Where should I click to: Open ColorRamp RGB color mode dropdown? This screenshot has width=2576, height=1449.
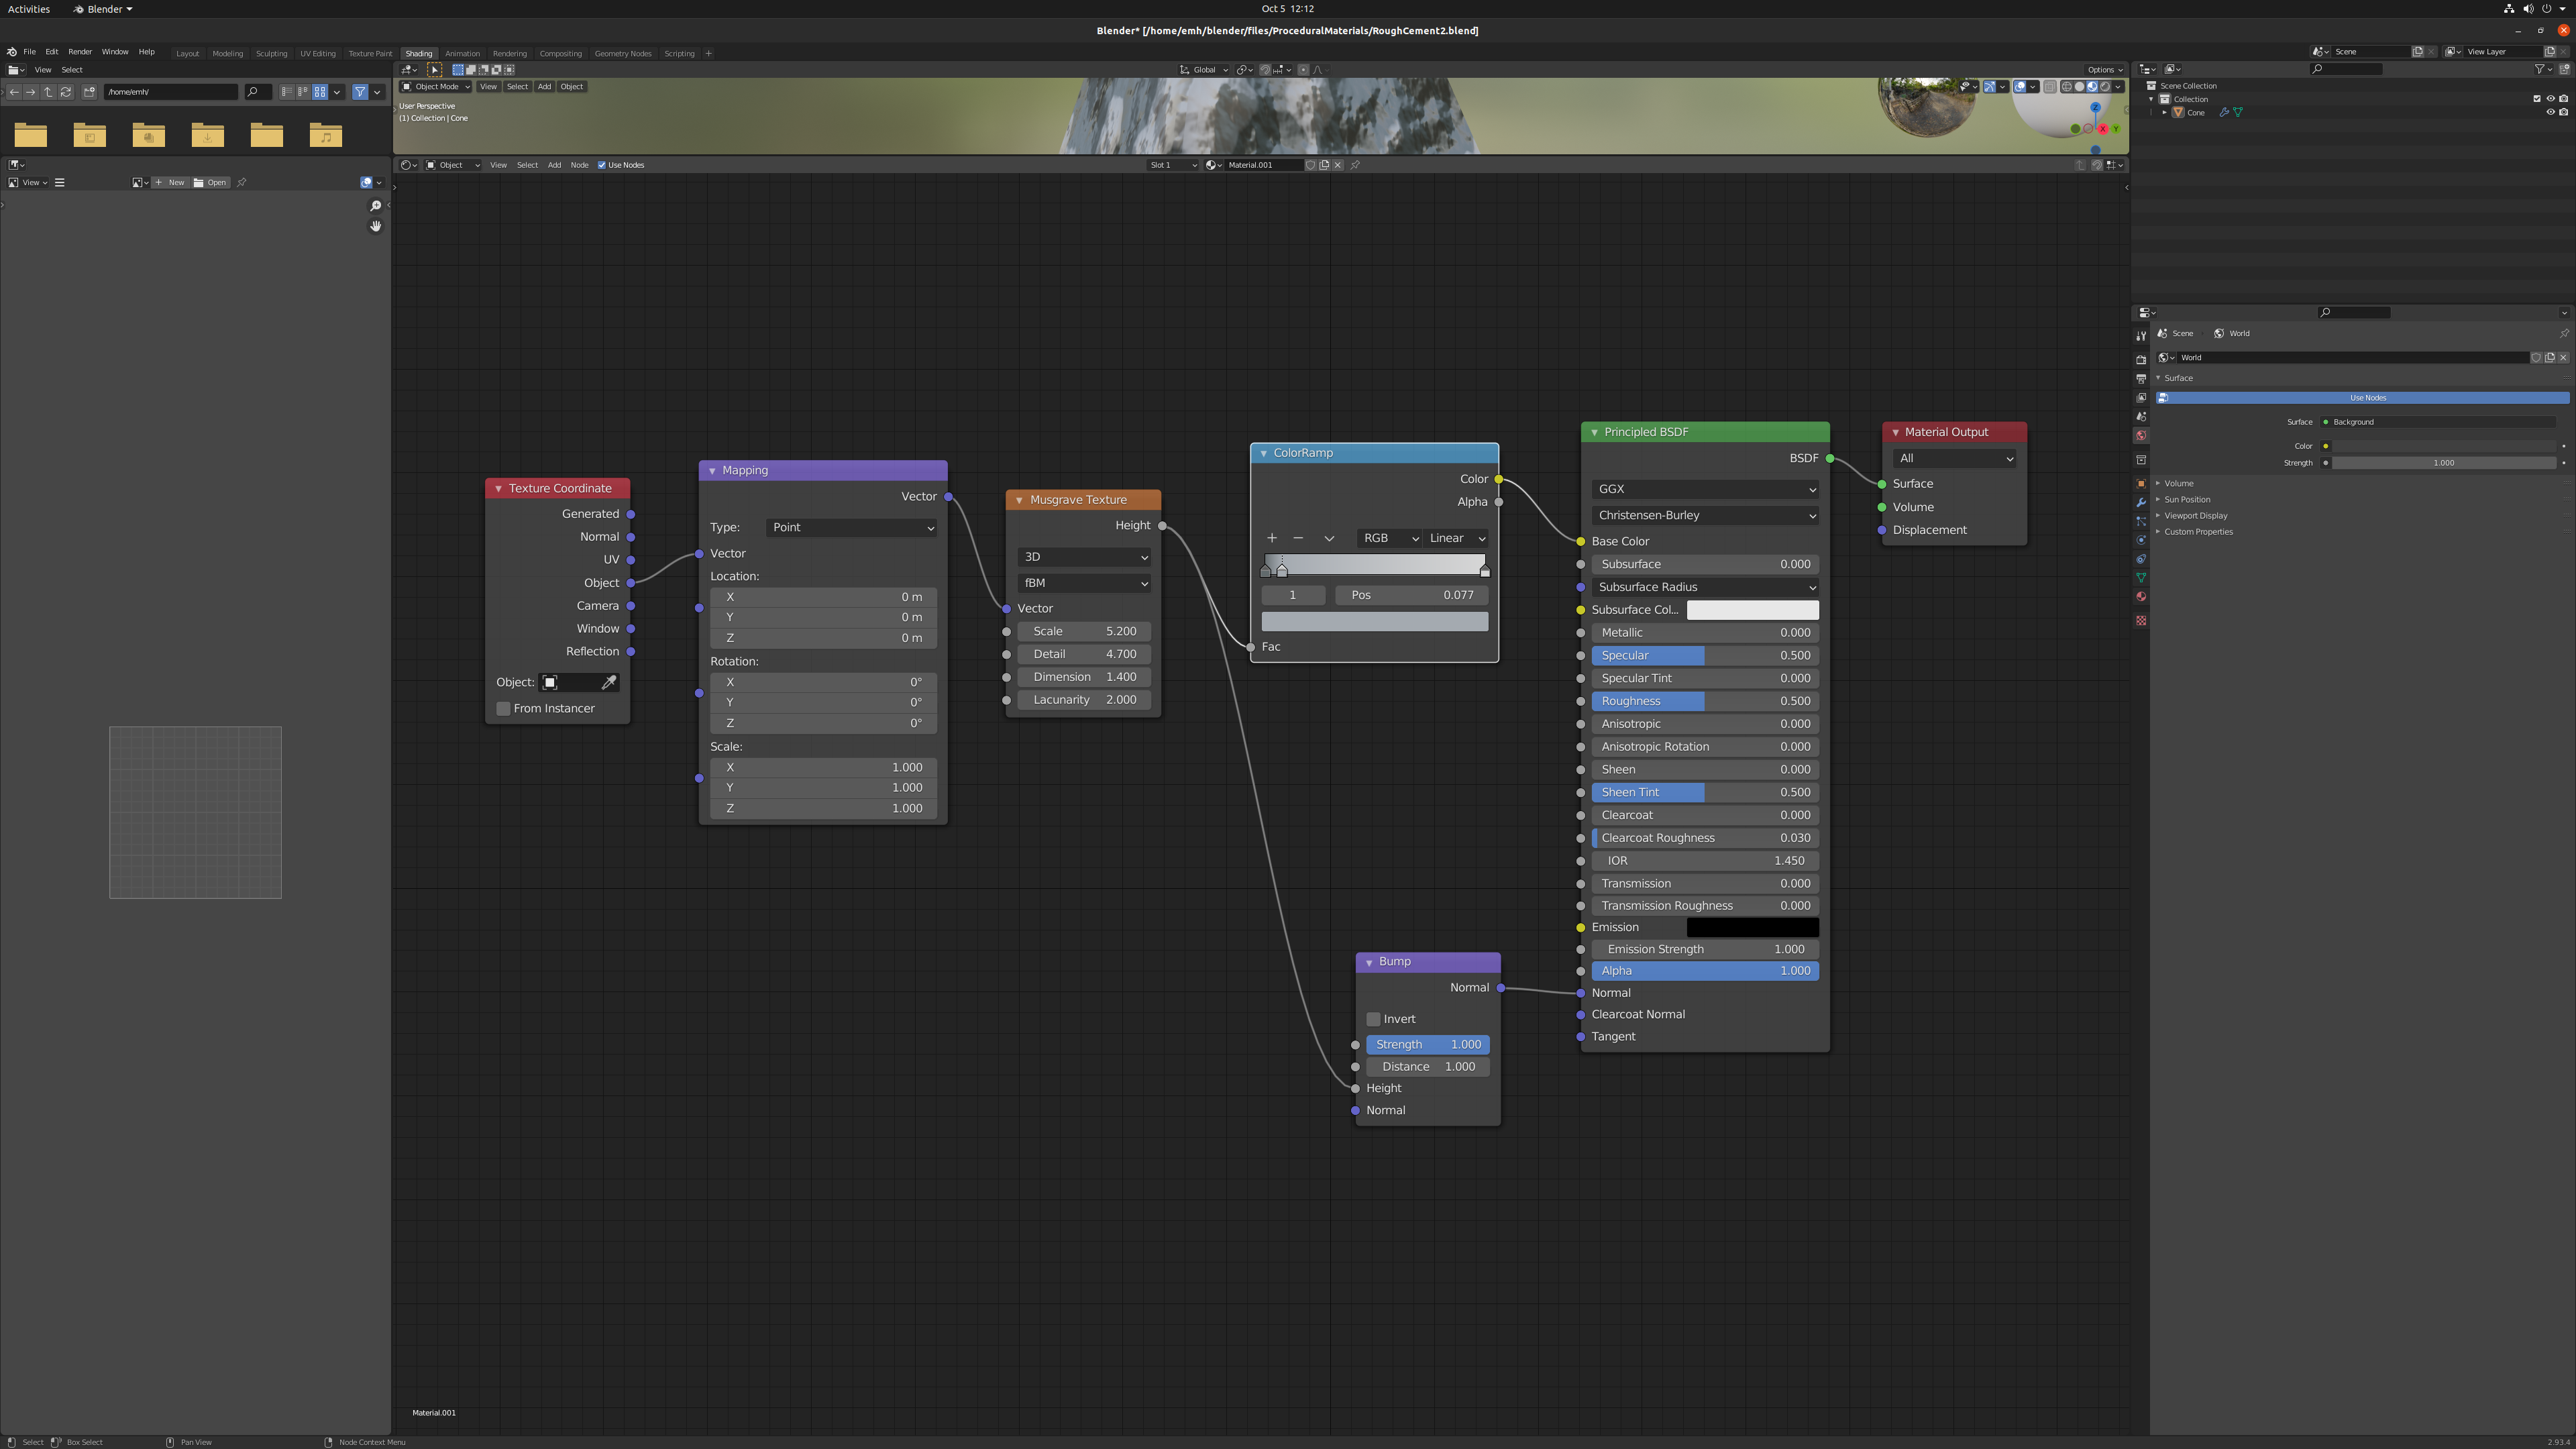(x=1389, y=538)
